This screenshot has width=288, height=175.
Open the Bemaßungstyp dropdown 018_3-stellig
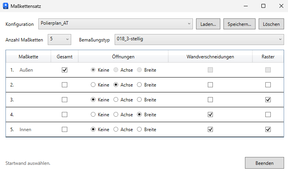pos(199,40)
